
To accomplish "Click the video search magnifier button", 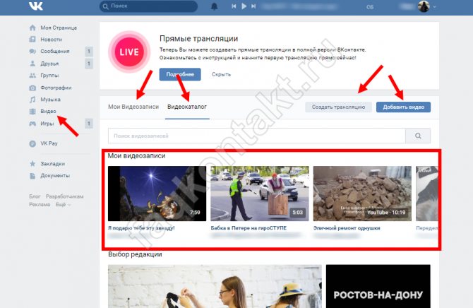I will coord(418,136).
